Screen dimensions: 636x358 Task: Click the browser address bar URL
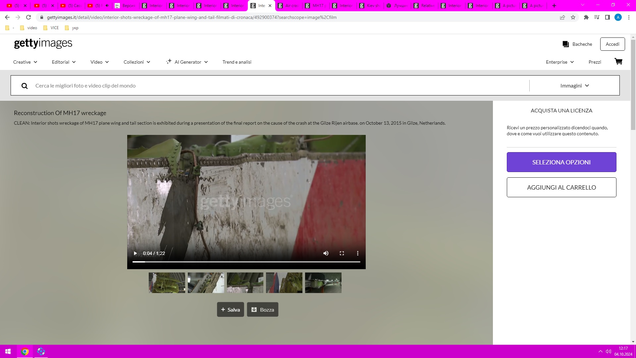pos(191,17)
